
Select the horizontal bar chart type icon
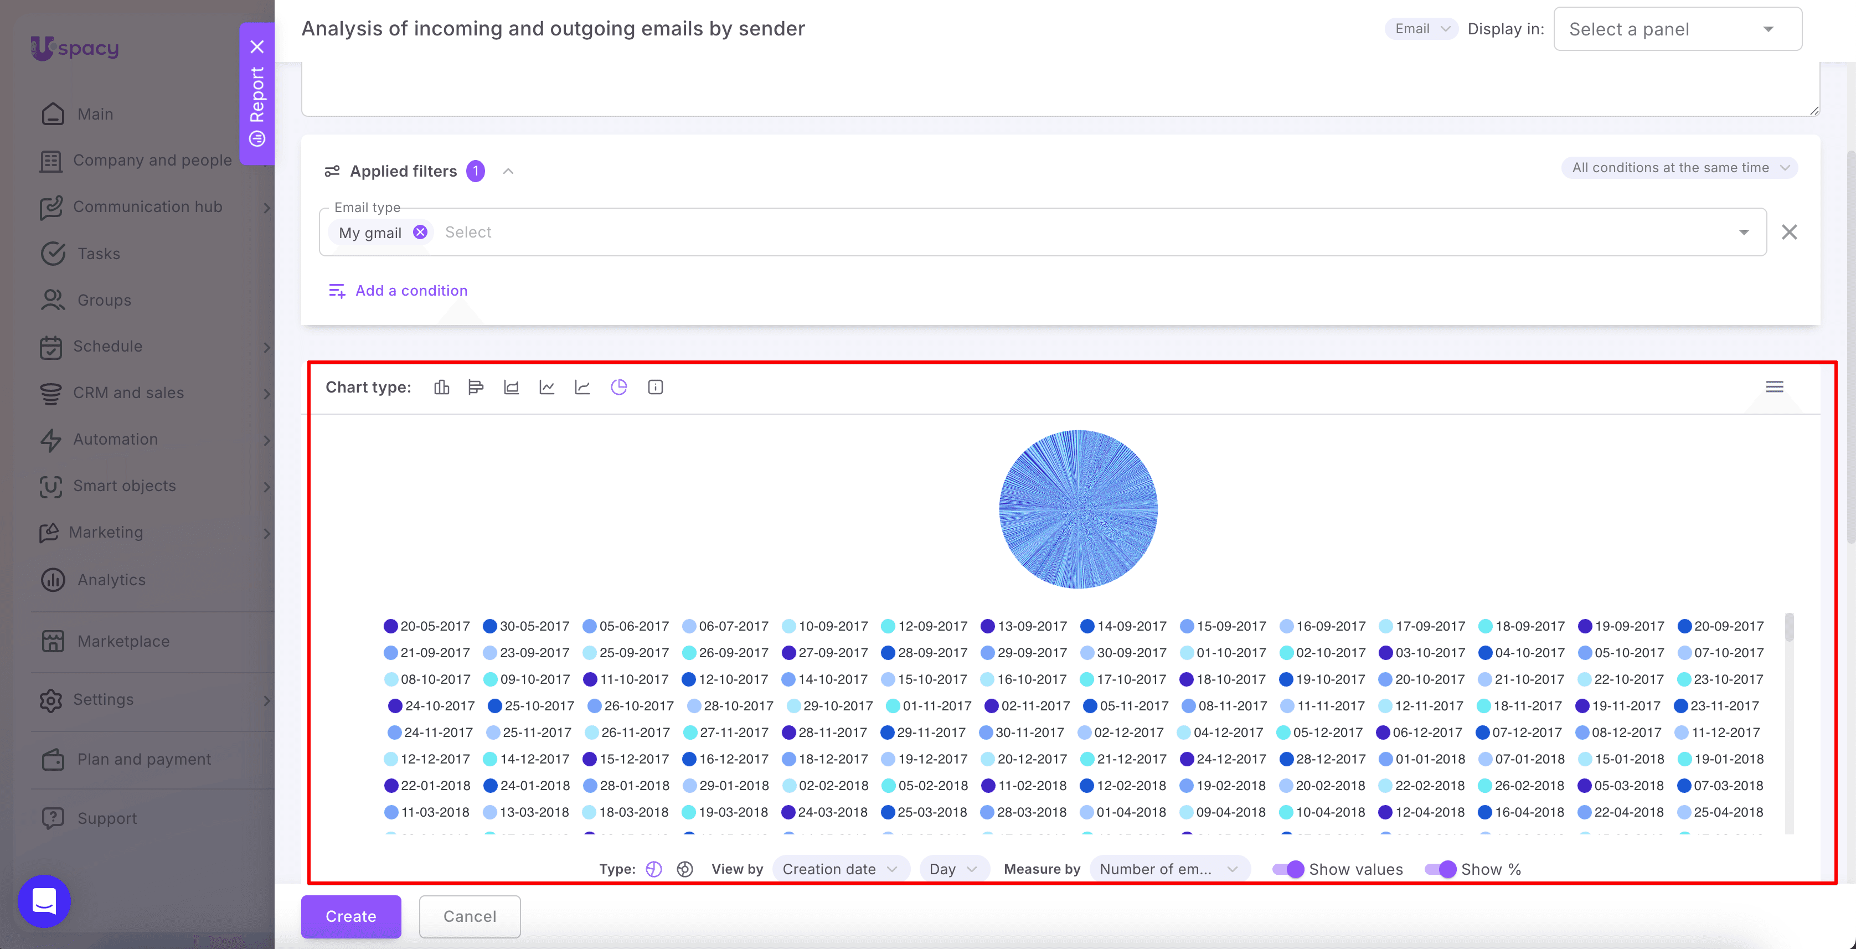coord(476,387)
